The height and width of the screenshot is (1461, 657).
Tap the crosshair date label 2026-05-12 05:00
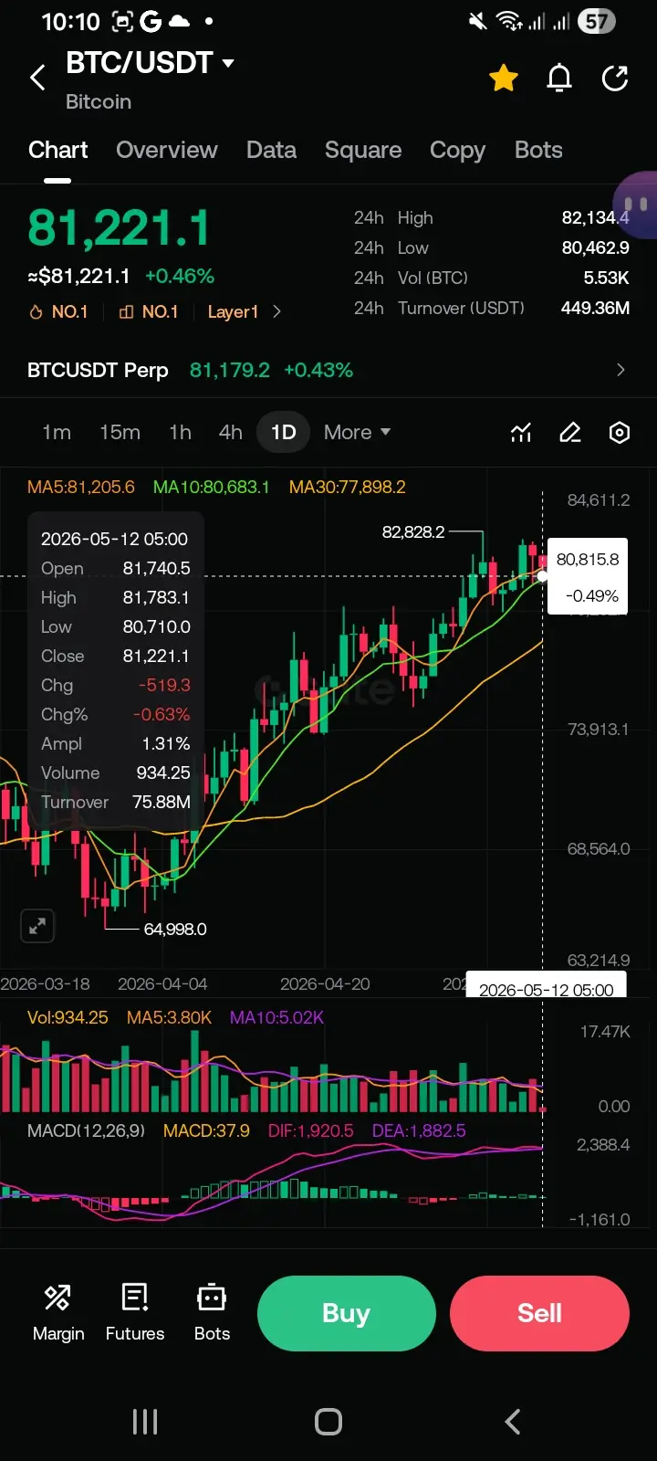coord(547,990)
